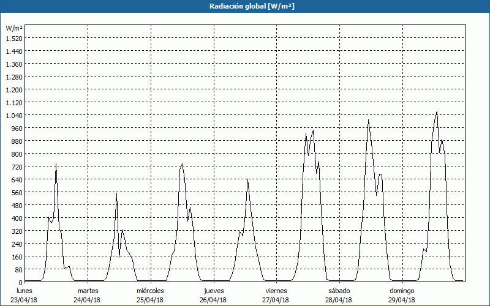Select the lunes 23/04/18 date label
The width and height of the screenshot is (490, 306).
pyautogui.click(x=25, y=295)
